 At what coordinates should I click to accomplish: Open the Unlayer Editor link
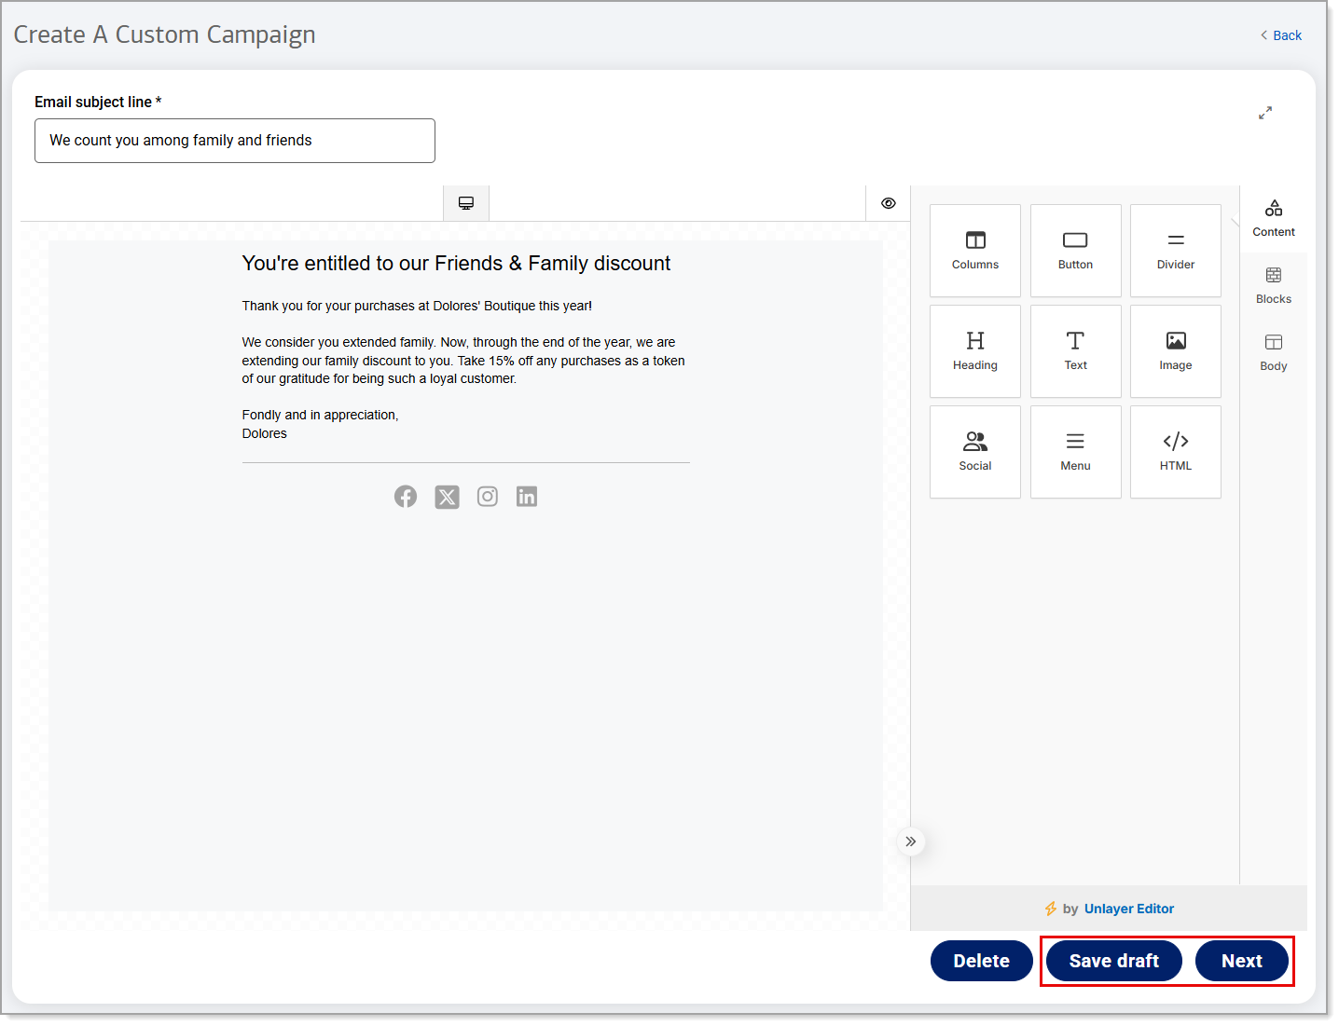(x=1128, y=909)
